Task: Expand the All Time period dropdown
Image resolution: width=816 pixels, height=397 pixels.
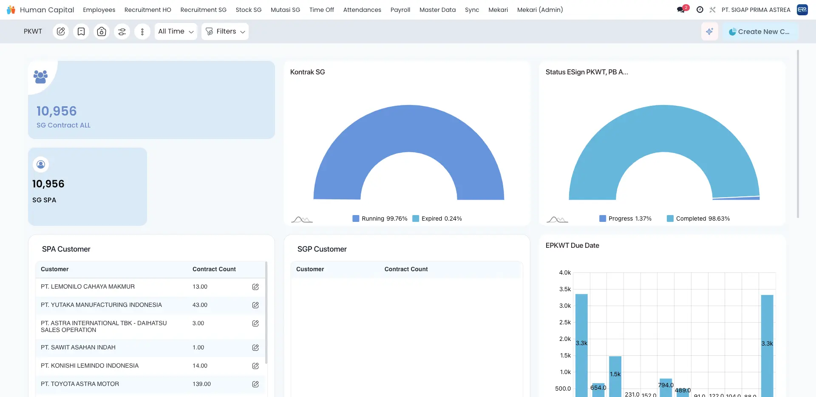Action: 176,31
